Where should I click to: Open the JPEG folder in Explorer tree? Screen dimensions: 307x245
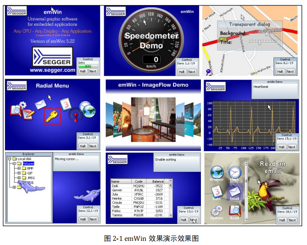28,178
